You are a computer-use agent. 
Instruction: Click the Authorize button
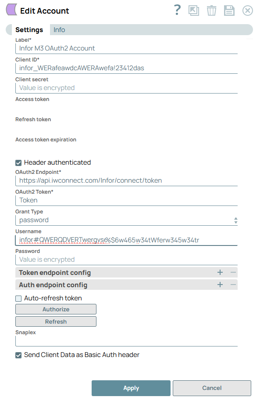[56, 309]
